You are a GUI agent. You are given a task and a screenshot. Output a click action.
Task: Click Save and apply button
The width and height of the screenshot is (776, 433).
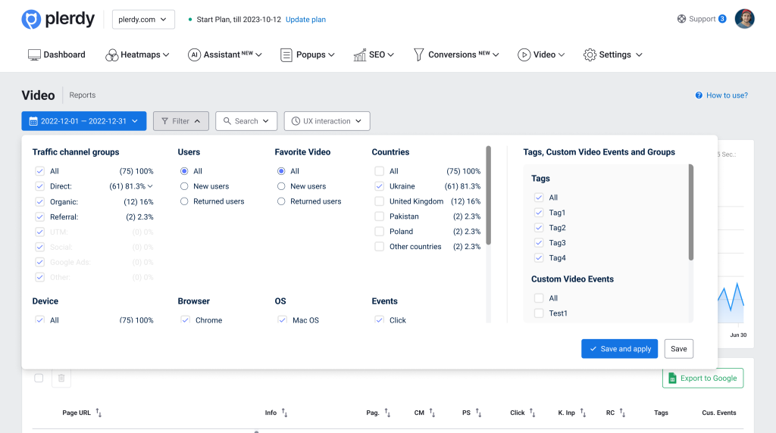tap(620, 348)
